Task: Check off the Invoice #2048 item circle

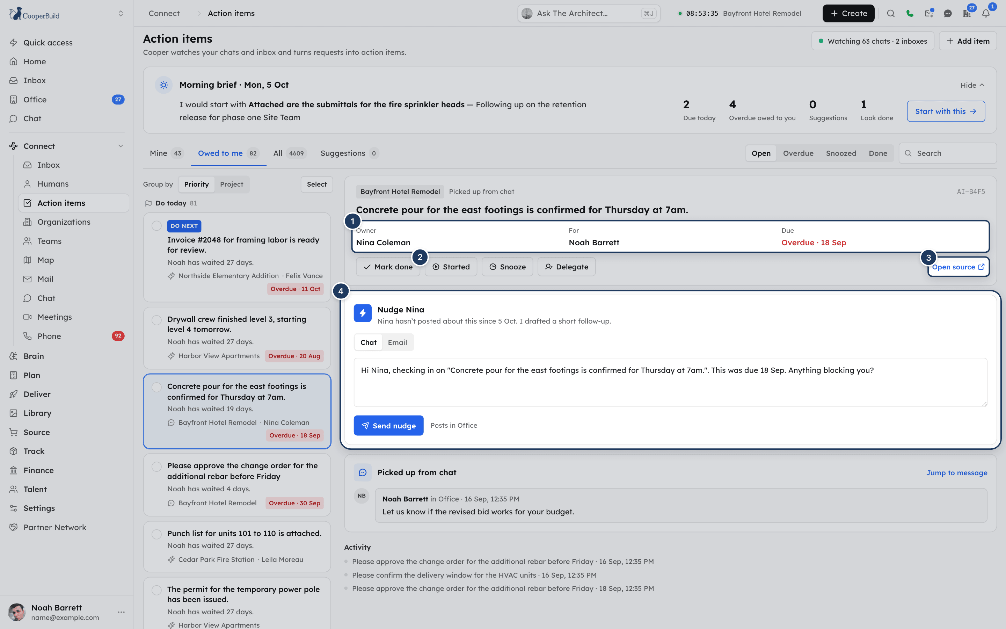Action: (x=157, y=226)
